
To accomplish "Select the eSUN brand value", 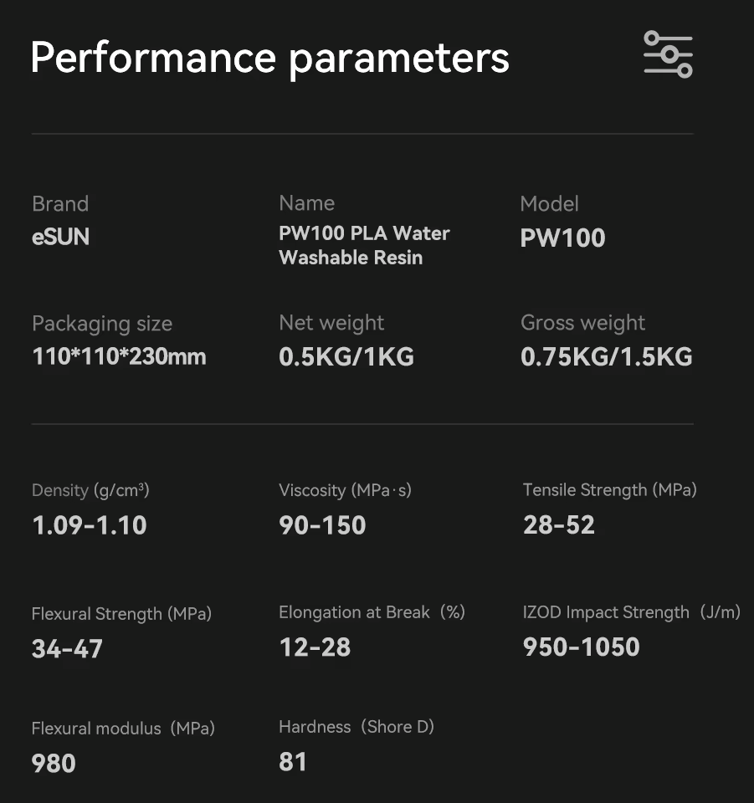I will tap(60, 238).
